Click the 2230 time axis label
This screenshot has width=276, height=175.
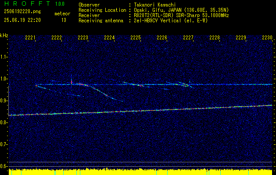267,37
